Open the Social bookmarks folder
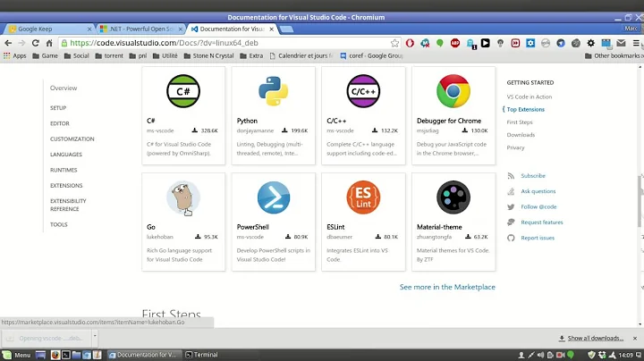The image size is (644, 361). coord(77,55)
